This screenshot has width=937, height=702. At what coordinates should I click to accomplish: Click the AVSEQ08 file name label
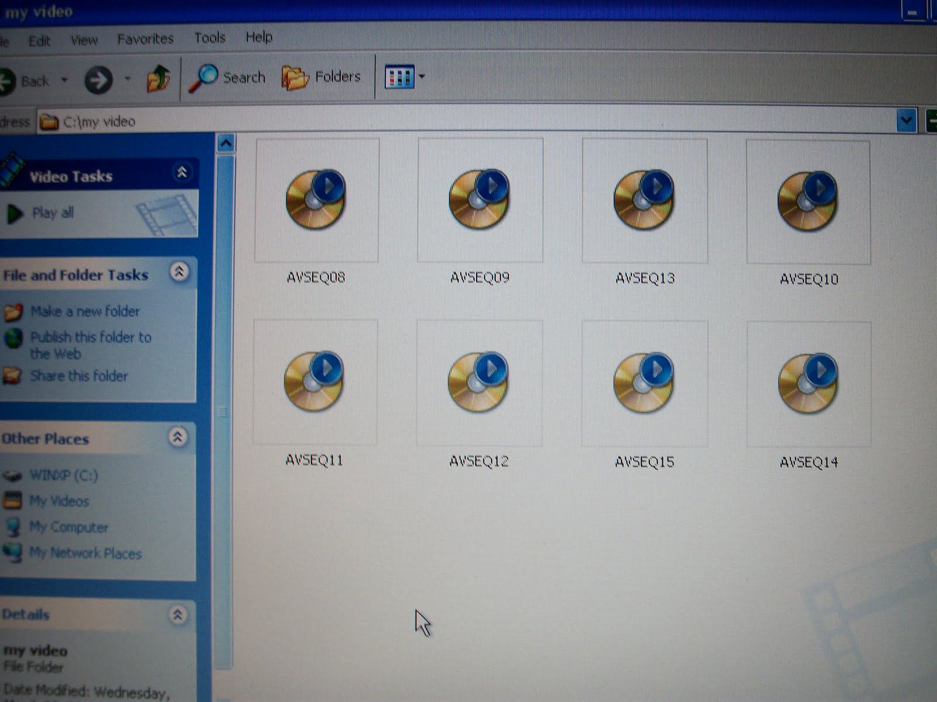coord(316,277)
